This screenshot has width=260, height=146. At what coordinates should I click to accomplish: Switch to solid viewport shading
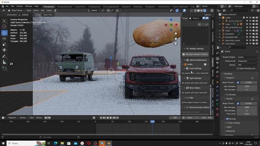(x=199, y=11)
